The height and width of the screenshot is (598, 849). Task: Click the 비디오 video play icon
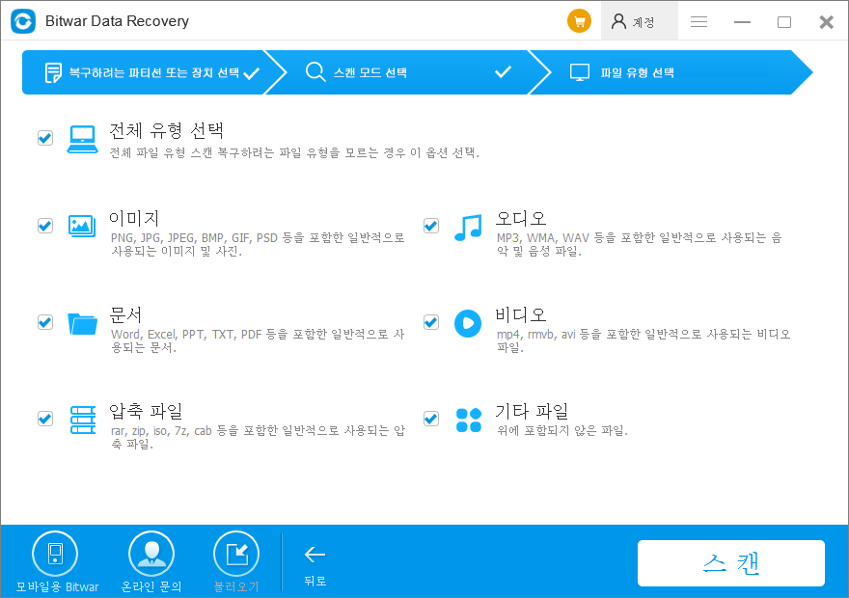(x=469, y=322)
